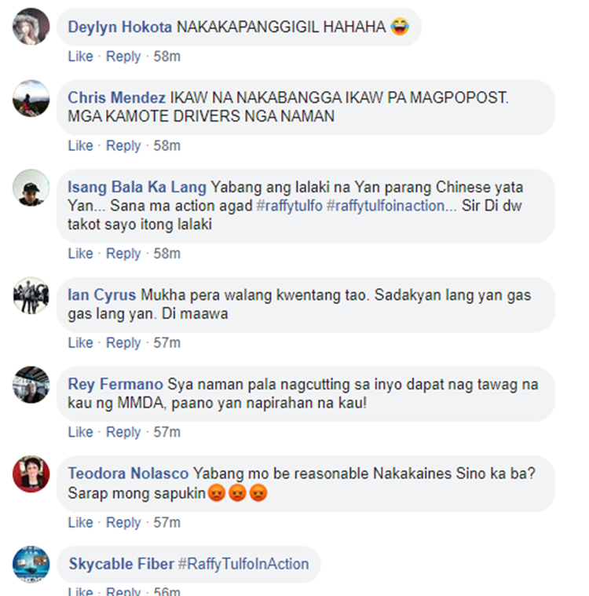The height and width of the screenshot is (596, 589).
Task: Open Ian Cyrus's profile photo
Action: [31, 295]
